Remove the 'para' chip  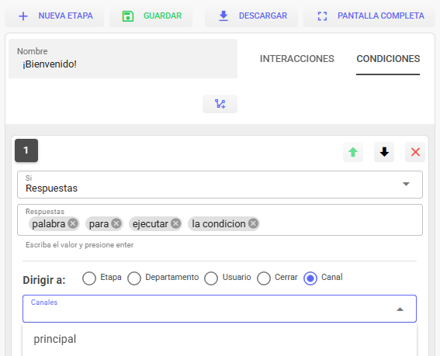point(116,223)
